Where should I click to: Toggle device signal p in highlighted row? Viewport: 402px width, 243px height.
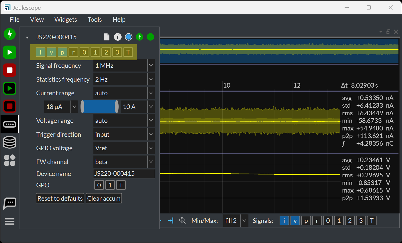(62, 52)
